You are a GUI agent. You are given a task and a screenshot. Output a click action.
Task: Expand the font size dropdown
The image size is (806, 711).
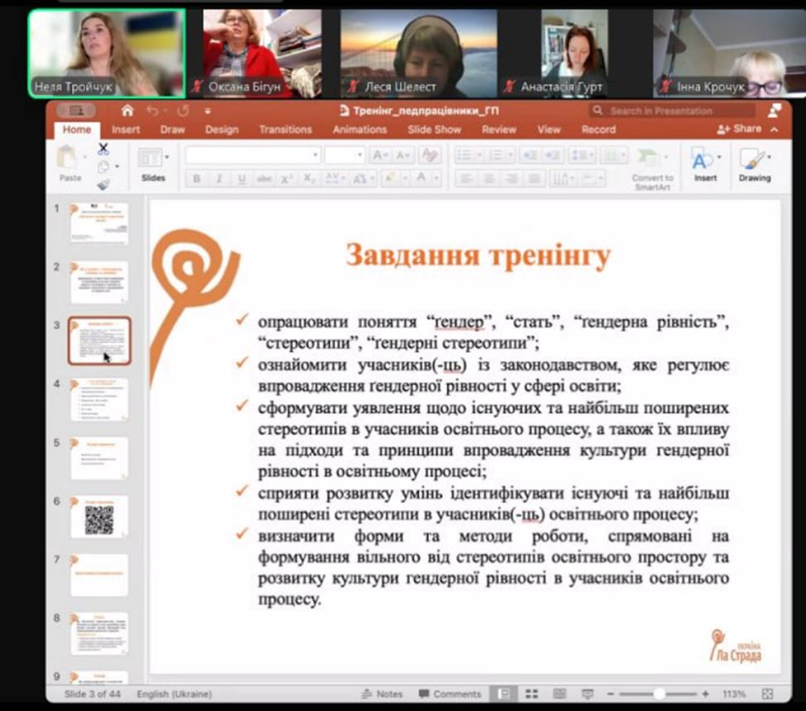(360, 155)
